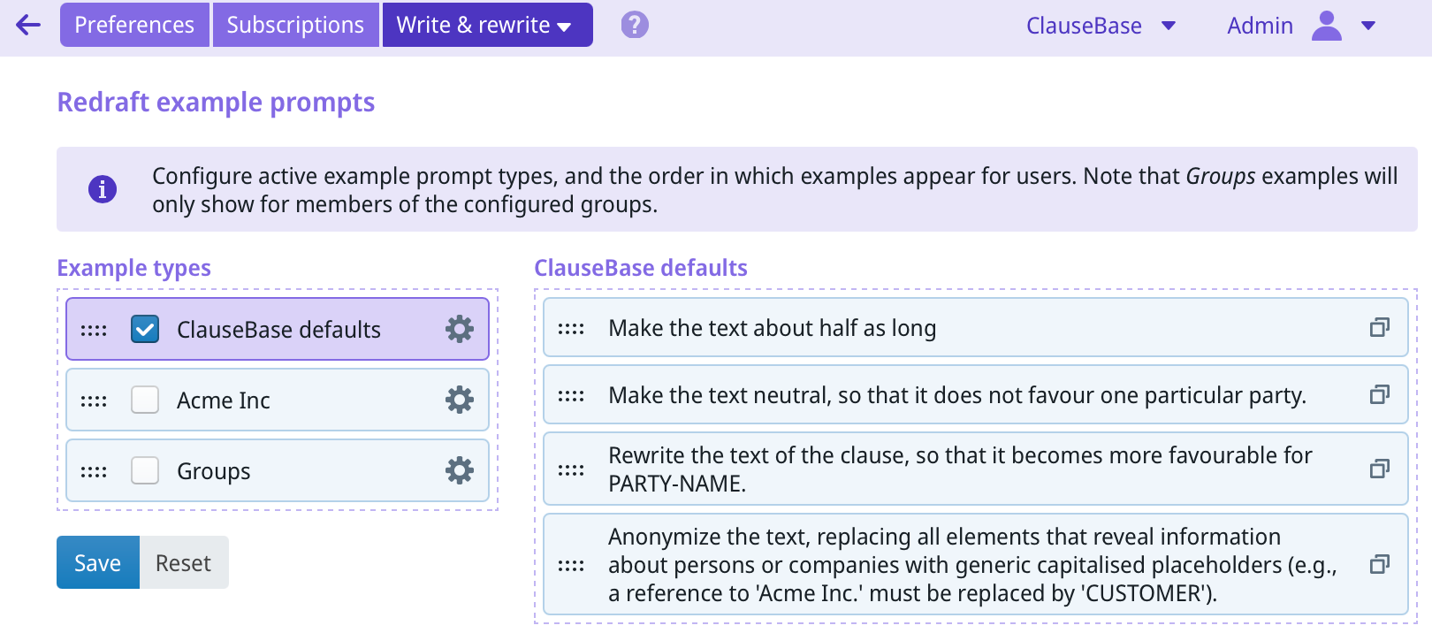This screenshot has width=1432, height=633.
Task: Uncheck the ClauseBase defaults checkbox
Action: (145, 329)
